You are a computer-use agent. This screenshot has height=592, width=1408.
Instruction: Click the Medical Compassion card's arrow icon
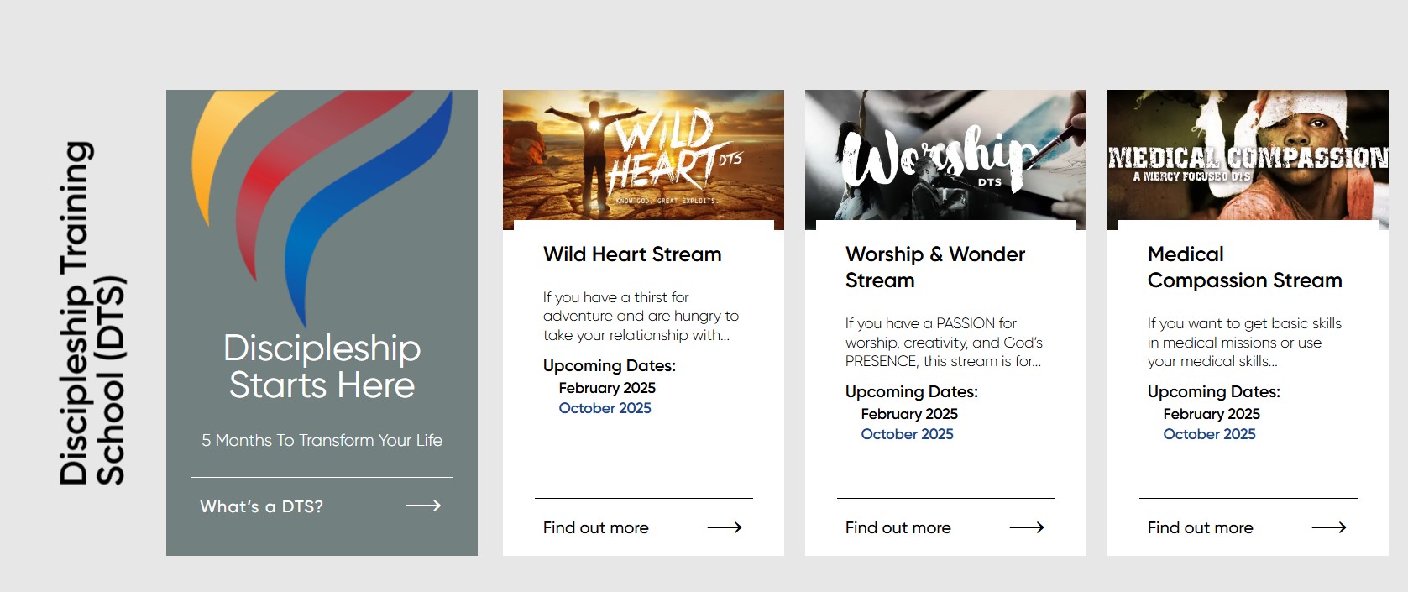coord(1328,527)
